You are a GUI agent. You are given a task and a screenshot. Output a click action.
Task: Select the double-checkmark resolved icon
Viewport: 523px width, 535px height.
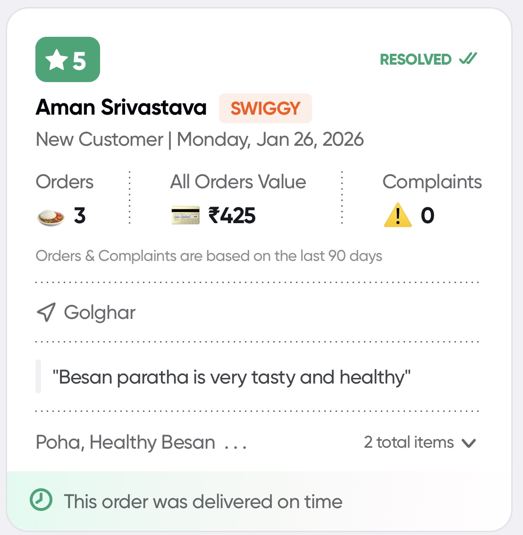(x=468, y=59)
